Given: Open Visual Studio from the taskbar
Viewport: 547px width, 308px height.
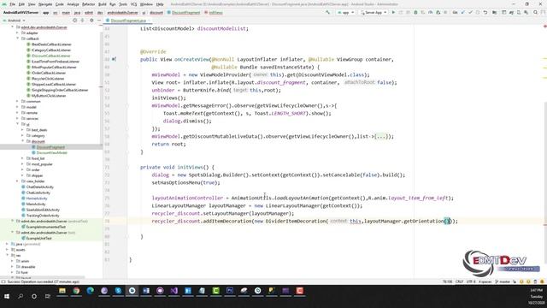Looking at the screenshot, I should 174,291.
